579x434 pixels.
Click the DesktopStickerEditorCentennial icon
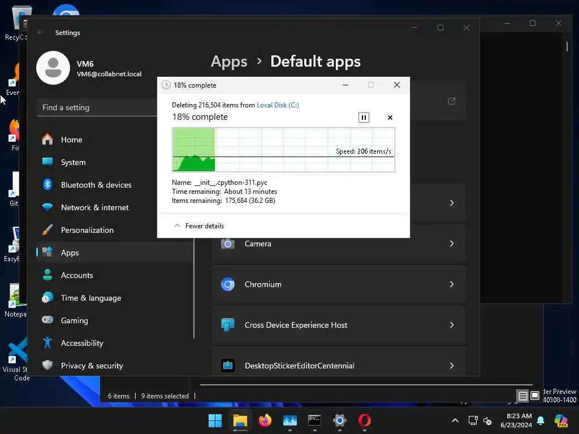[x=228, y=366]
